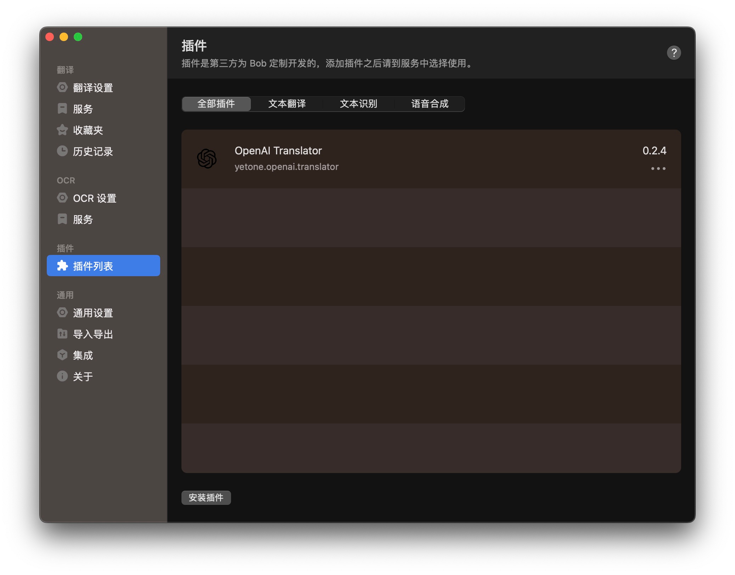Switch to the 文本翻译 tab

(287, 104)
